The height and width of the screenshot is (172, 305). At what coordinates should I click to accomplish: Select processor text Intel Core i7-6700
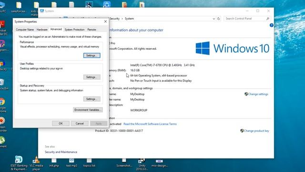point(163,65)
